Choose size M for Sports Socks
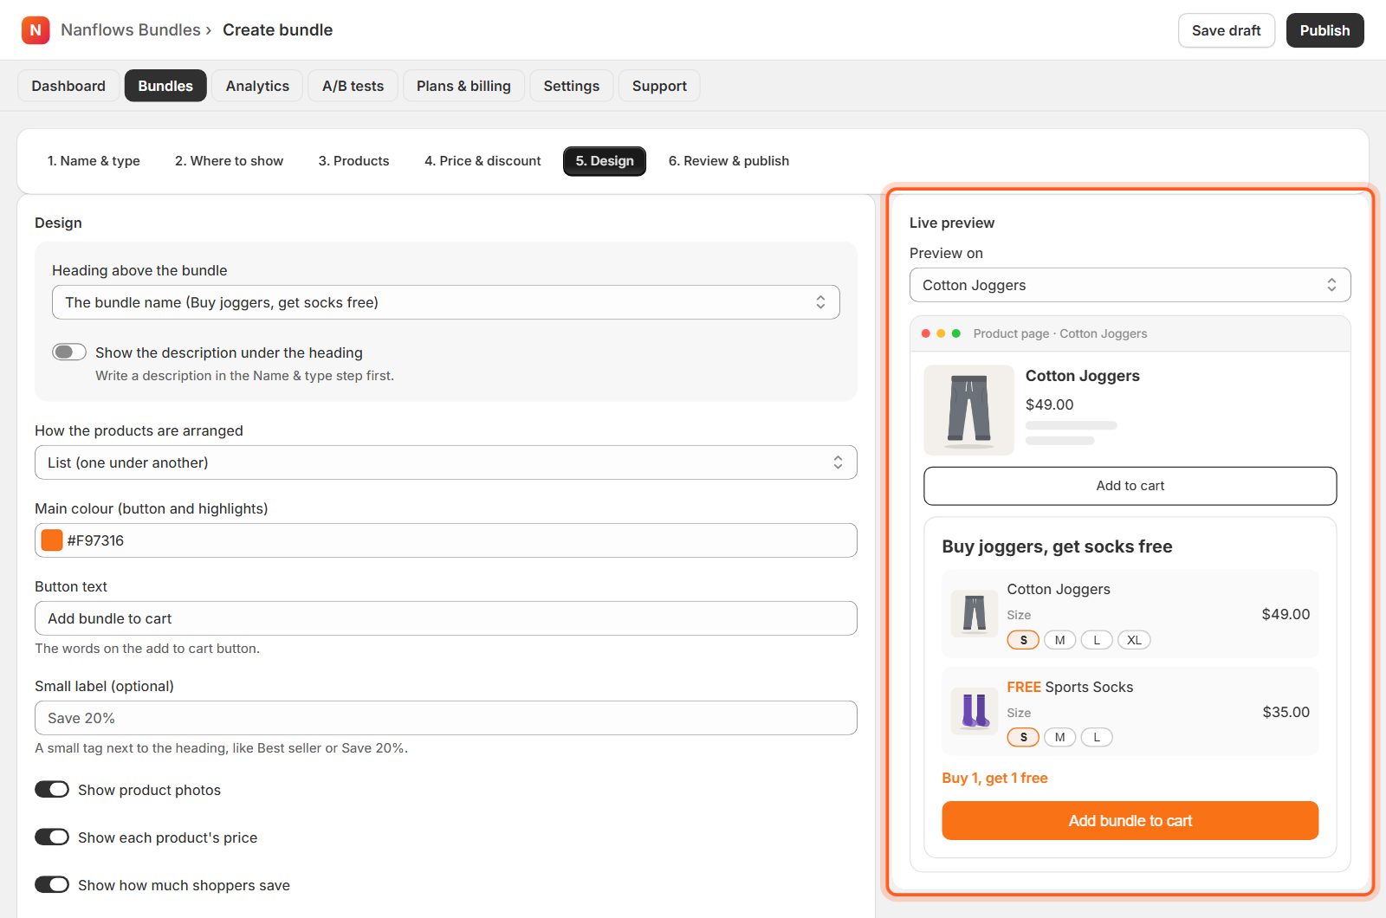This screenshot has width=1386, height=918. (1059, 737)
